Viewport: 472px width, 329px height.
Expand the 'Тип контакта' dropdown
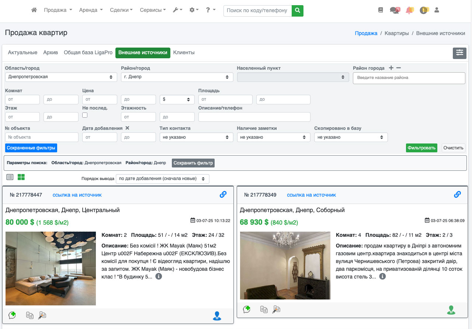(196, 137)
